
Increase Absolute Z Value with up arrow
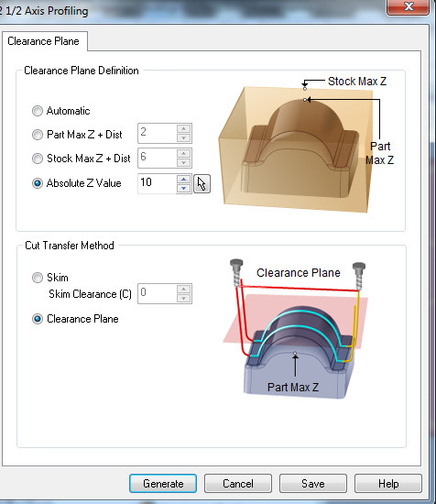(x=183, y=180)
